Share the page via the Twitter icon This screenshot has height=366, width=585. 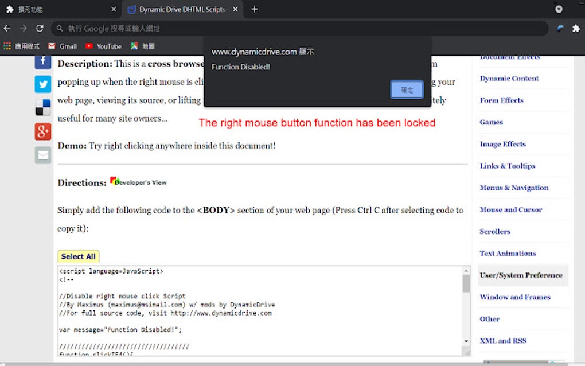[x=42, y=84]
